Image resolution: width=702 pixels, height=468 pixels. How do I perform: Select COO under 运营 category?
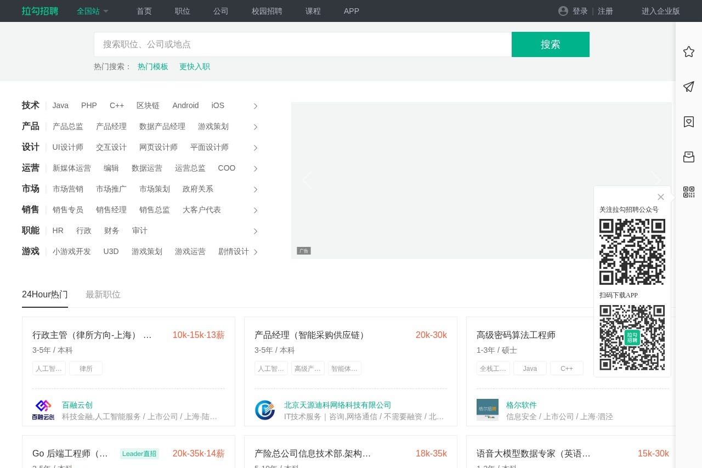[227, 168]
